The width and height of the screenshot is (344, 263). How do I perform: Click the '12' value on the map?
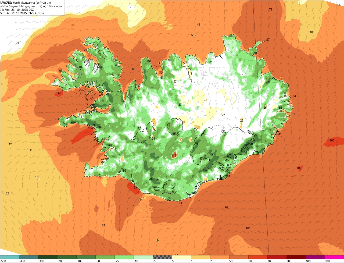(10, 144)
